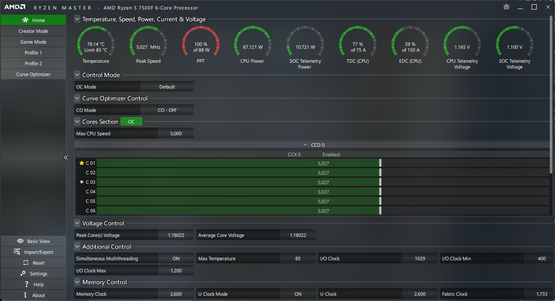Collapse the Curve Optimizer Control section
This screenshot has height=301, width=555.
77,98
